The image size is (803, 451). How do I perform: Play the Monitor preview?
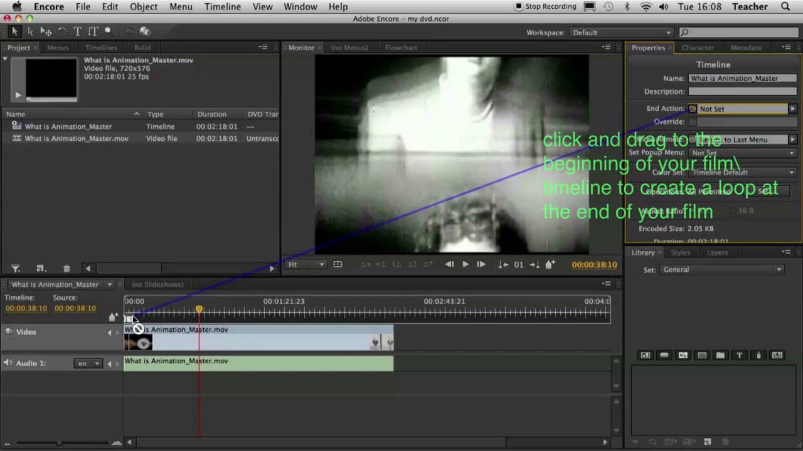[465, 264]
